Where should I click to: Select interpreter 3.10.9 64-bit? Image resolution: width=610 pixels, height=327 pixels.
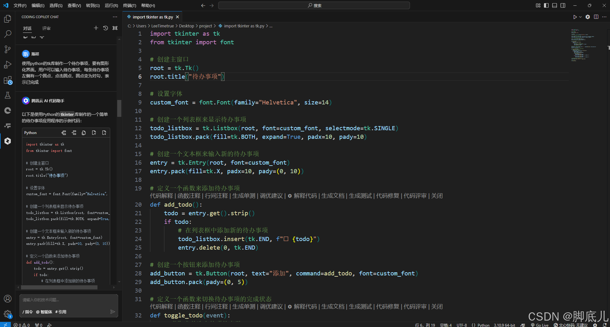coord(504,325)
